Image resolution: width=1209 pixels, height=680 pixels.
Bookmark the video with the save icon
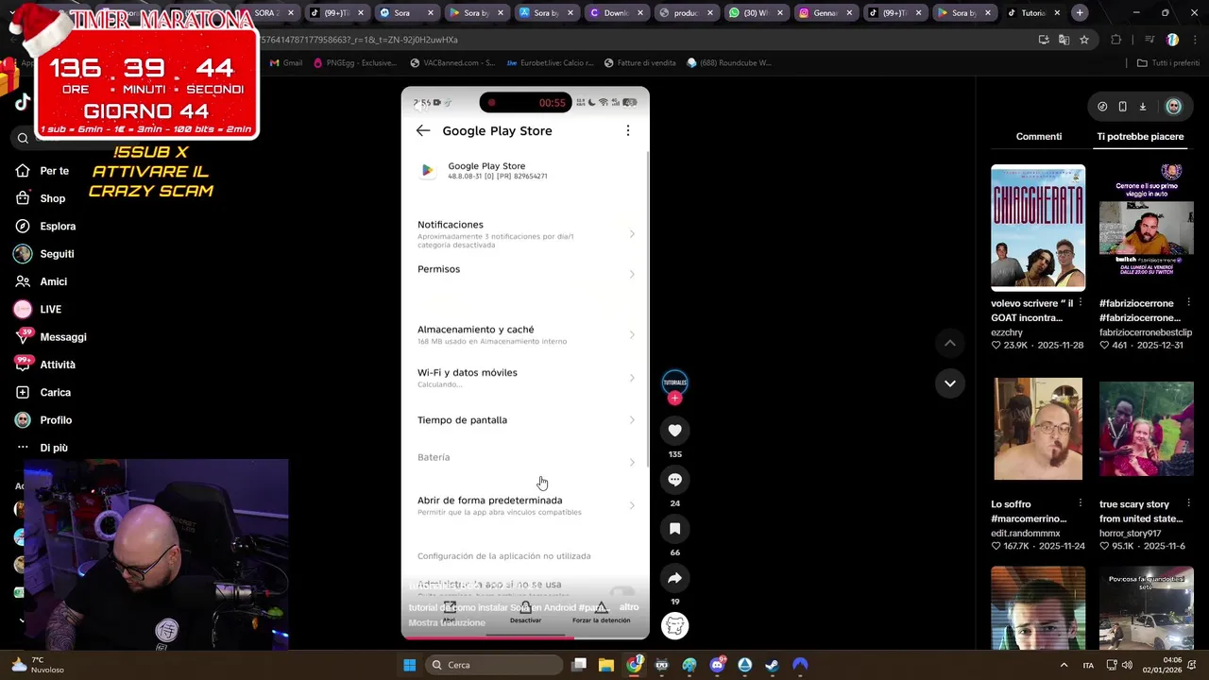click(674, 529)
